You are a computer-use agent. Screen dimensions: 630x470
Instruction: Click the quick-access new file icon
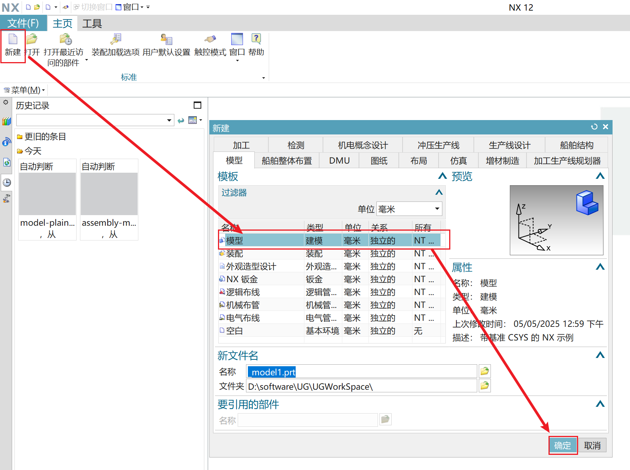pos(28,7)
